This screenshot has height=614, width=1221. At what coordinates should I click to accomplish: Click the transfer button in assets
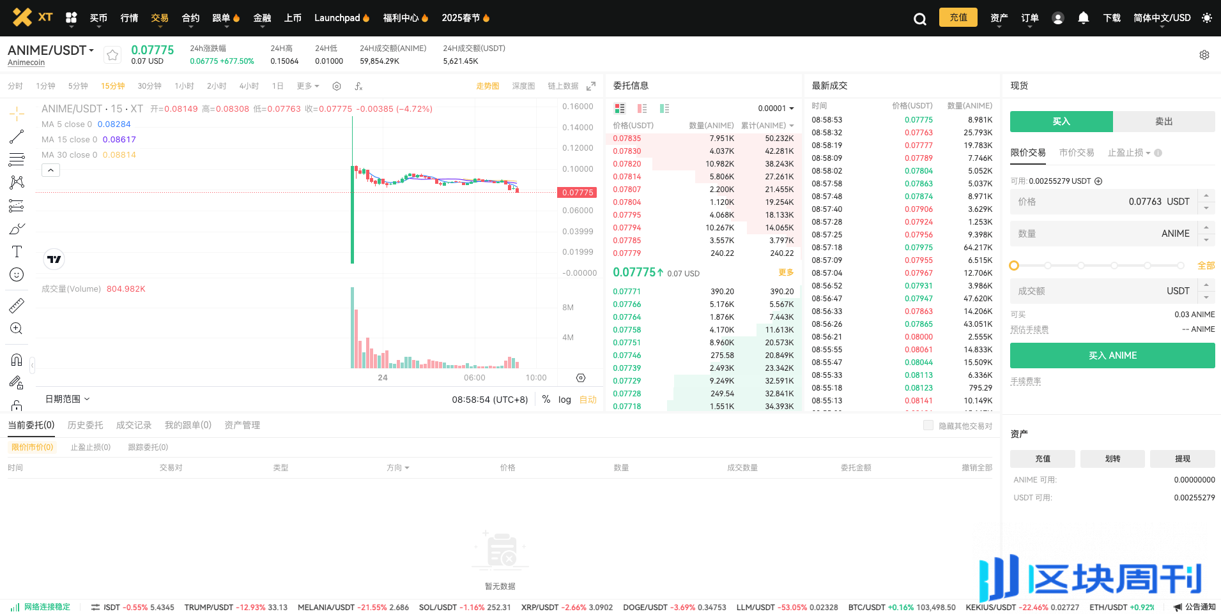[x=1112, y=459]
